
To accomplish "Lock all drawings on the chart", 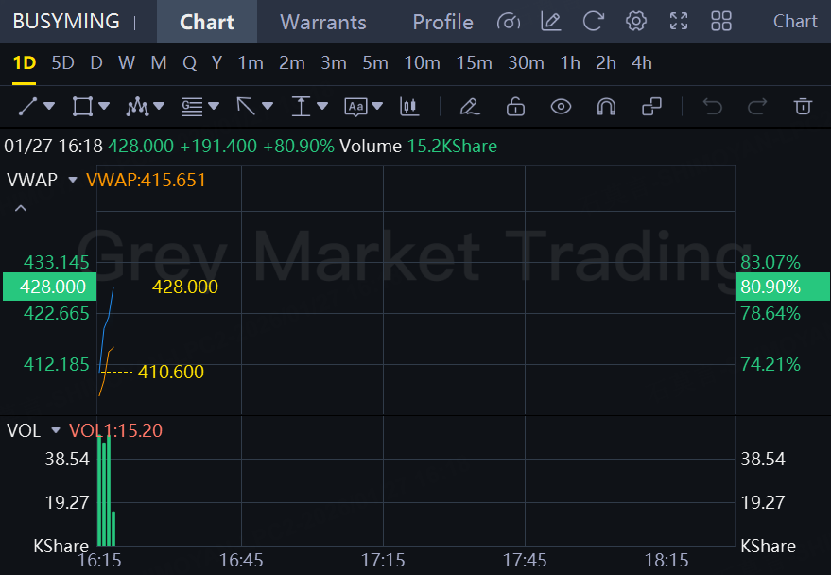I will [x=515, y=106].
